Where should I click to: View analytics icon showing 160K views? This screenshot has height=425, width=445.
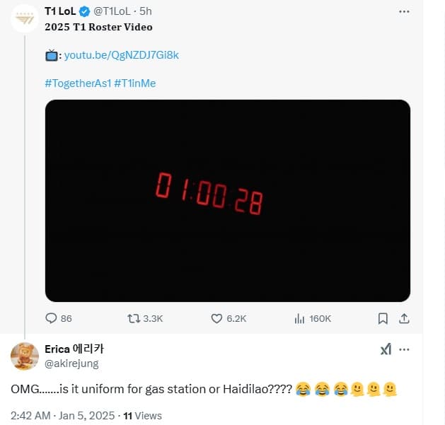300,318
